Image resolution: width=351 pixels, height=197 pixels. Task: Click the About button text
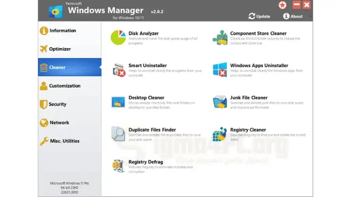point(297,16)
